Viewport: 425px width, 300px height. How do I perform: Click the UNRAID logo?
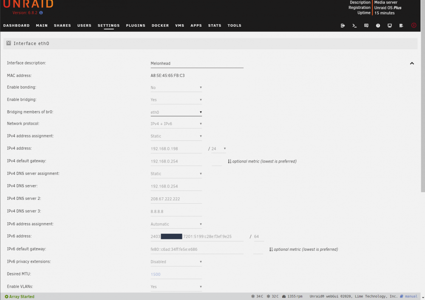(28, 4)
